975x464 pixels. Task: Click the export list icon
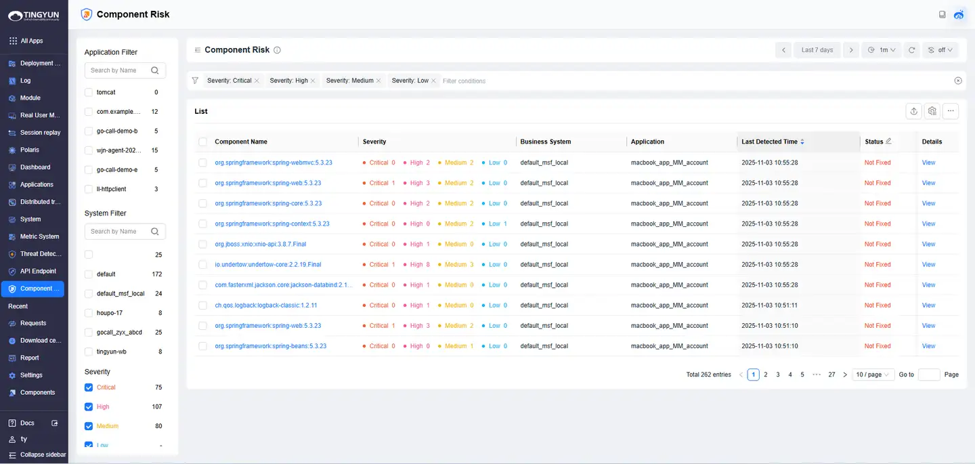pyautogui.click(x=914, y=111)
